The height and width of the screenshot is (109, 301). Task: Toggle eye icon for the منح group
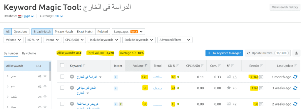tap(45, 86)
